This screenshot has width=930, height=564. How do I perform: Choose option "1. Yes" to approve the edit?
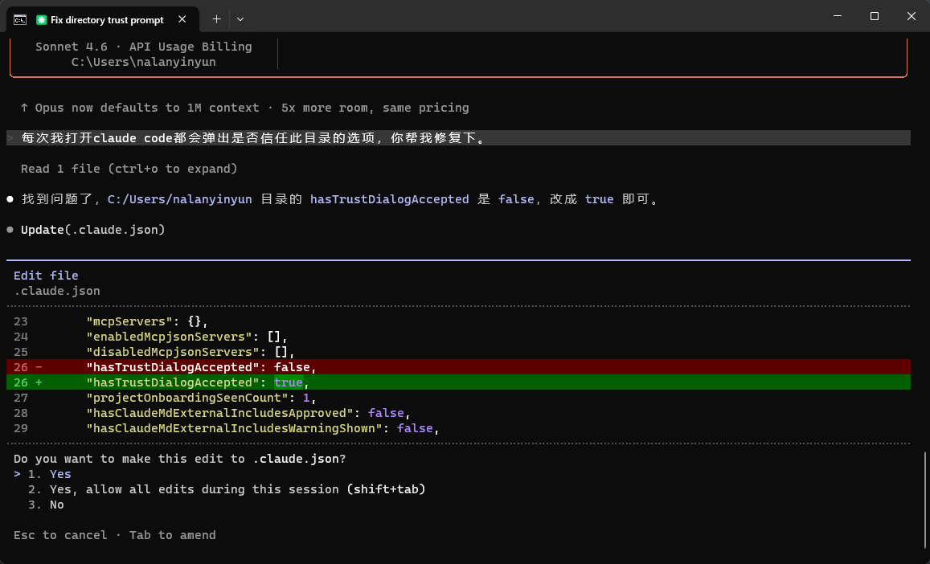60,474
